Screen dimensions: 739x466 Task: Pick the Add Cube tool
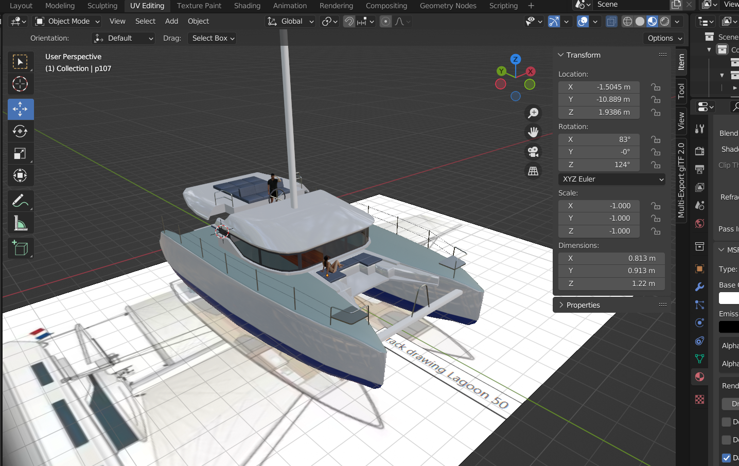click(21, 248)
